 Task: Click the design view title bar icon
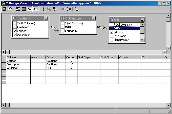click(x=4, y=3)
